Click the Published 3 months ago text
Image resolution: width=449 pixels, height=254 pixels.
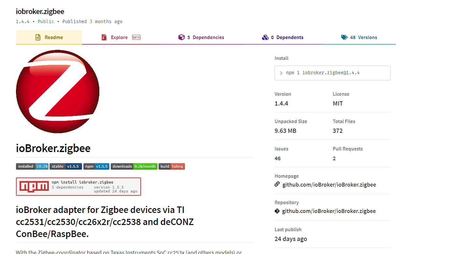(x=92, y=21)
